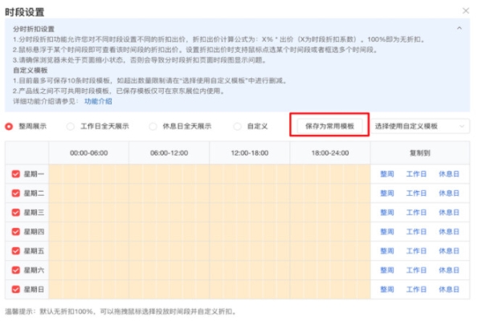Toggle the 星期五 checkbox
Viewport: 482px width, 321px height.
pyautogui.click(x=16, y=251)
